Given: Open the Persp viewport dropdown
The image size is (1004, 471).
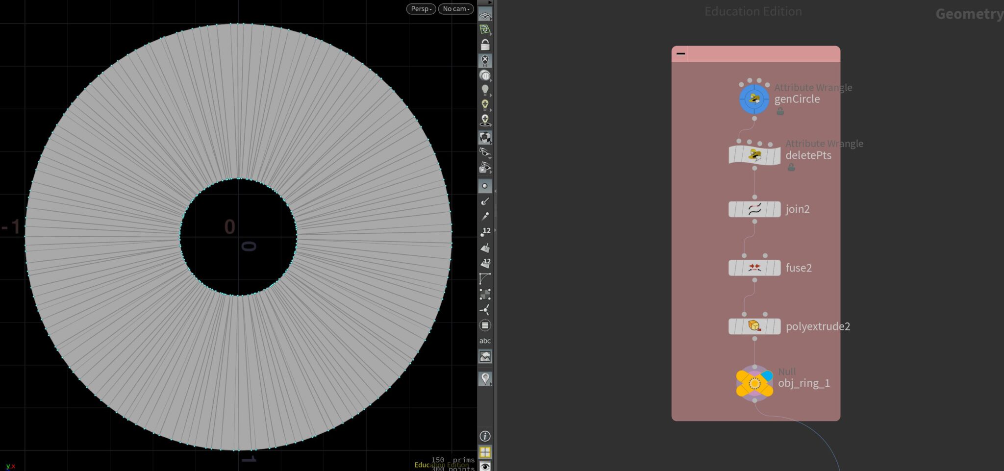Looking at the screenshot, I should point(421,9).
